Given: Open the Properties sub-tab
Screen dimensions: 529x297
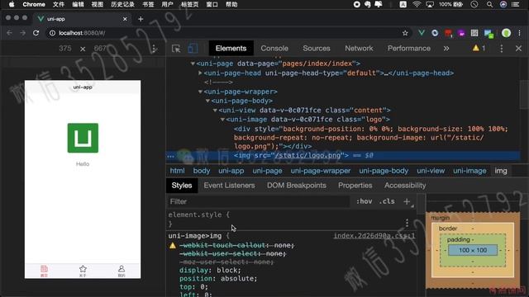Looking at the screenshot, I should (355, 186).
